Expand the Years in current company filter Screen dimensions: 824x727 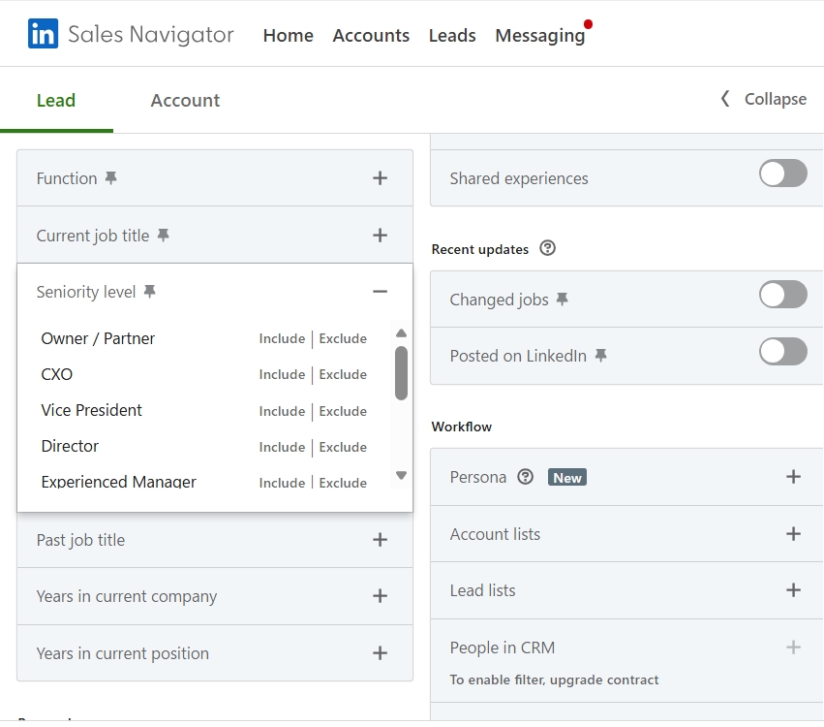click(x=380, y=596)
